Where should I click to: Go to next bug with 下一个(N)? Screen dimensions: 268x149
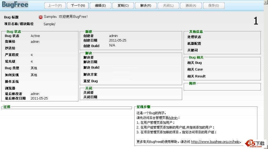[x=78, y=6]
